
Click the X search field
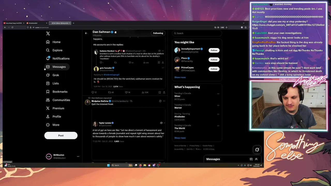[197, 33]
